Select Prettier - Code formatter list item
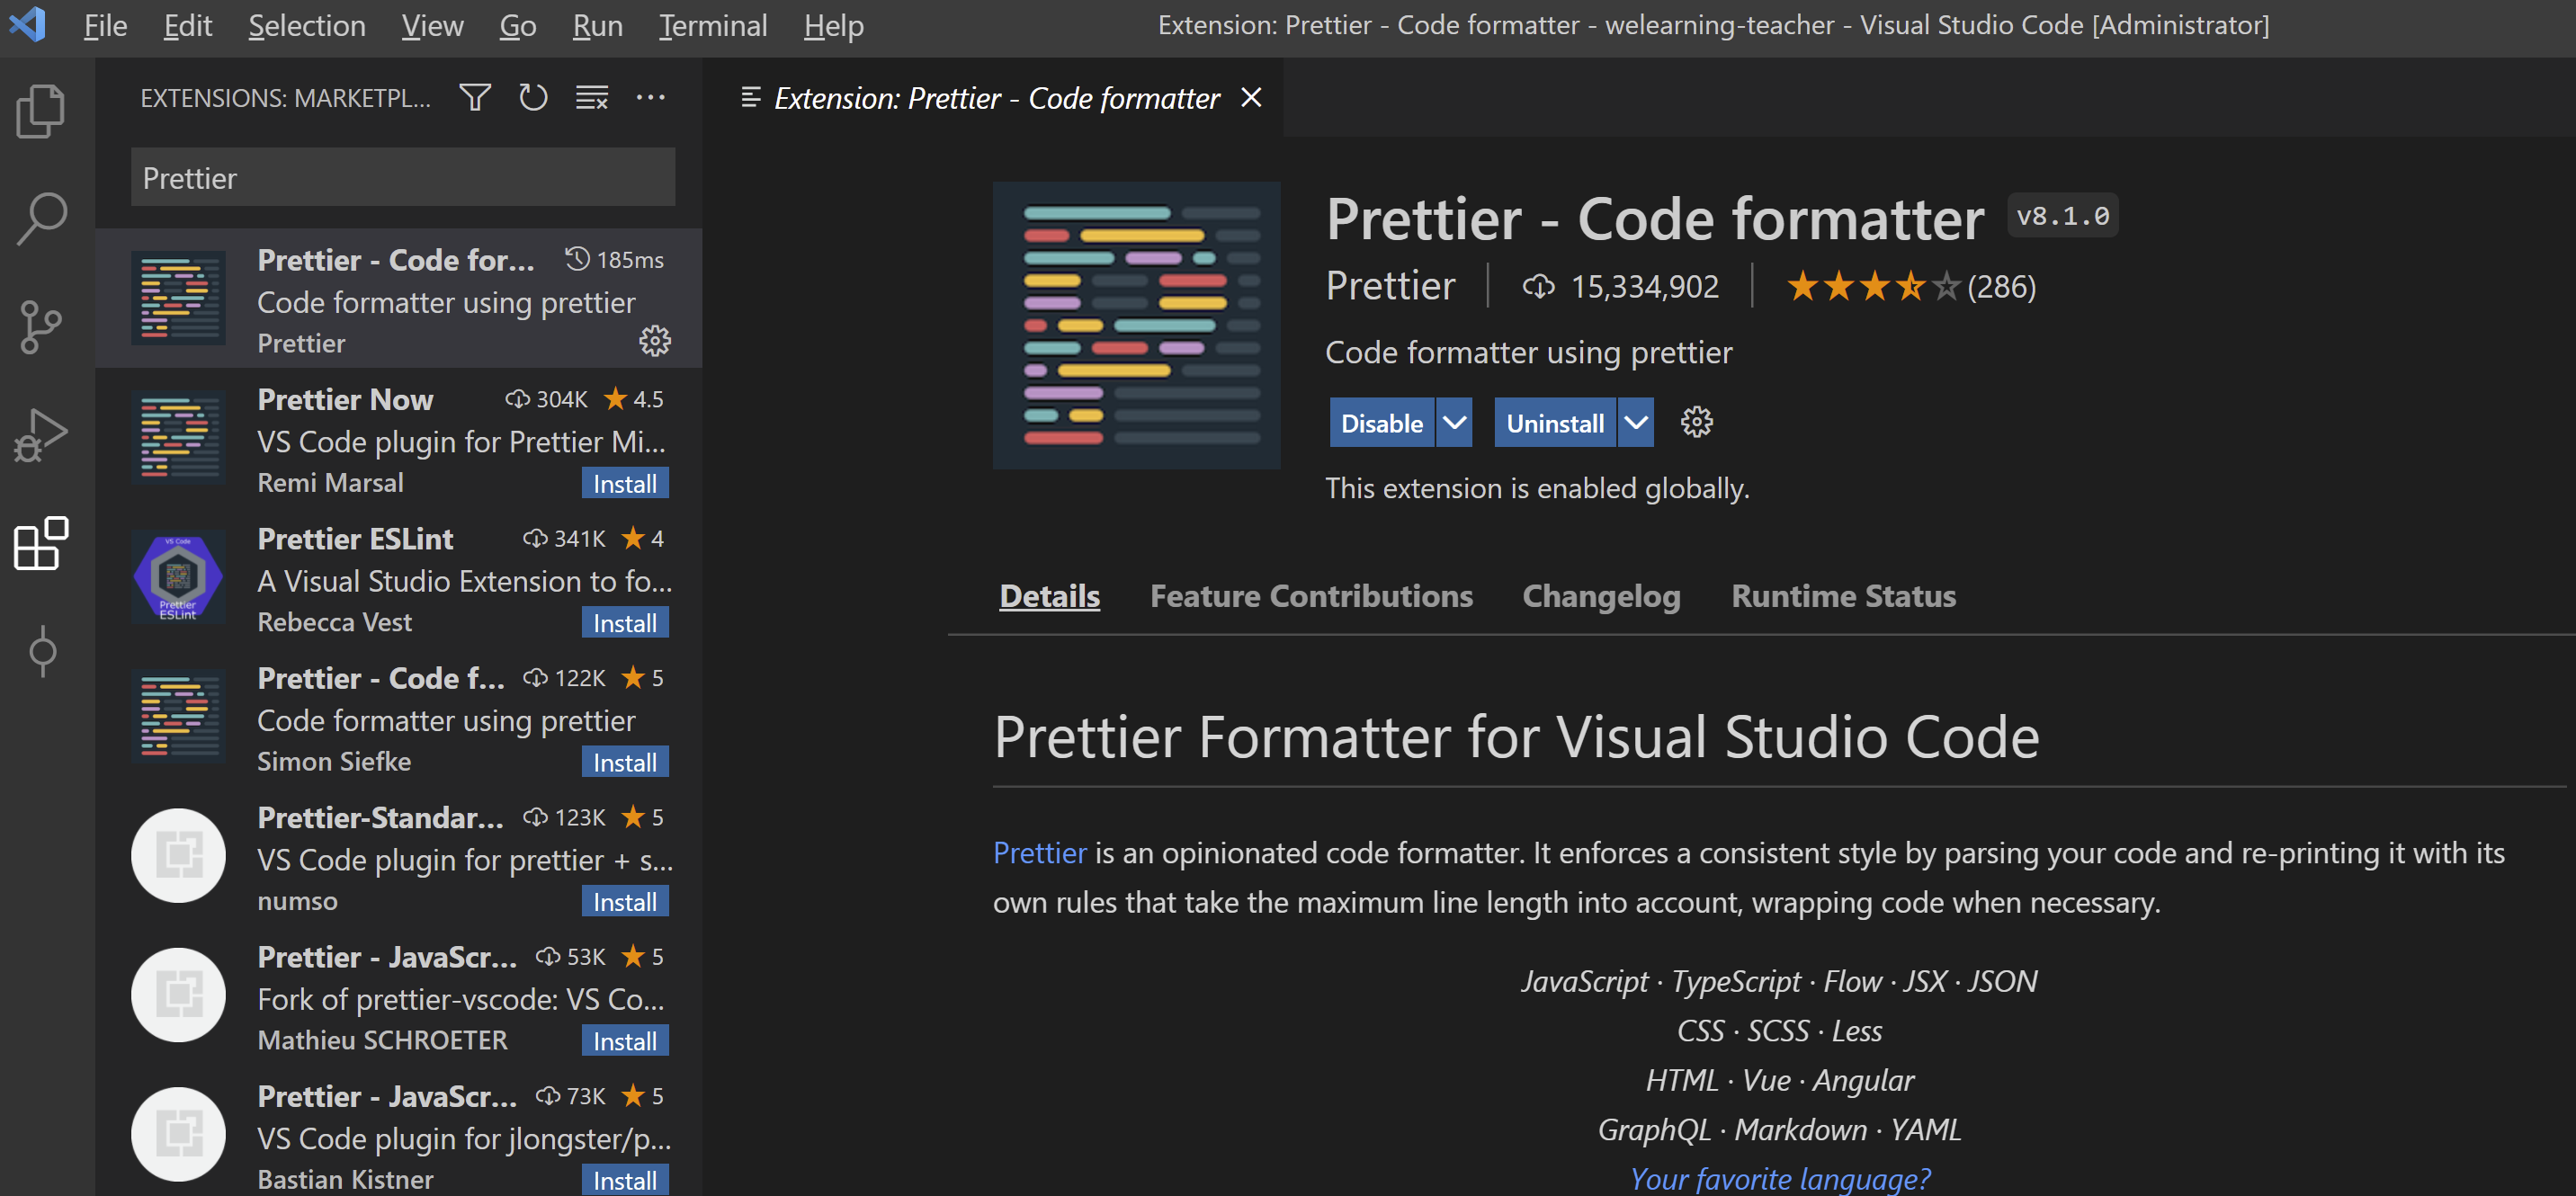 coord(398,299)
